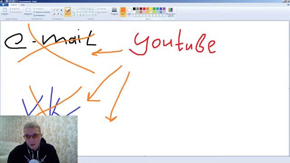Select the Oval shape

(x=81, y=9)
